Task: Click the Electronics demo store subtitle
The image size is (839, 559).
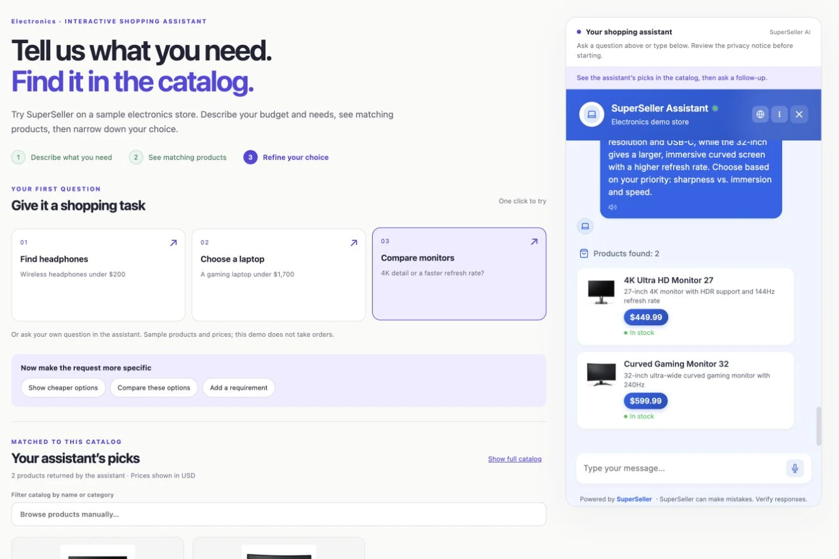Action: [x=650, y=122]
